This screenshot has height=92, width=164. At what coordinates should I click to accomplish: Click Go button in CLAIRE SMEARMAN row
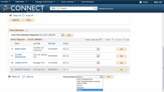point(121,56)
